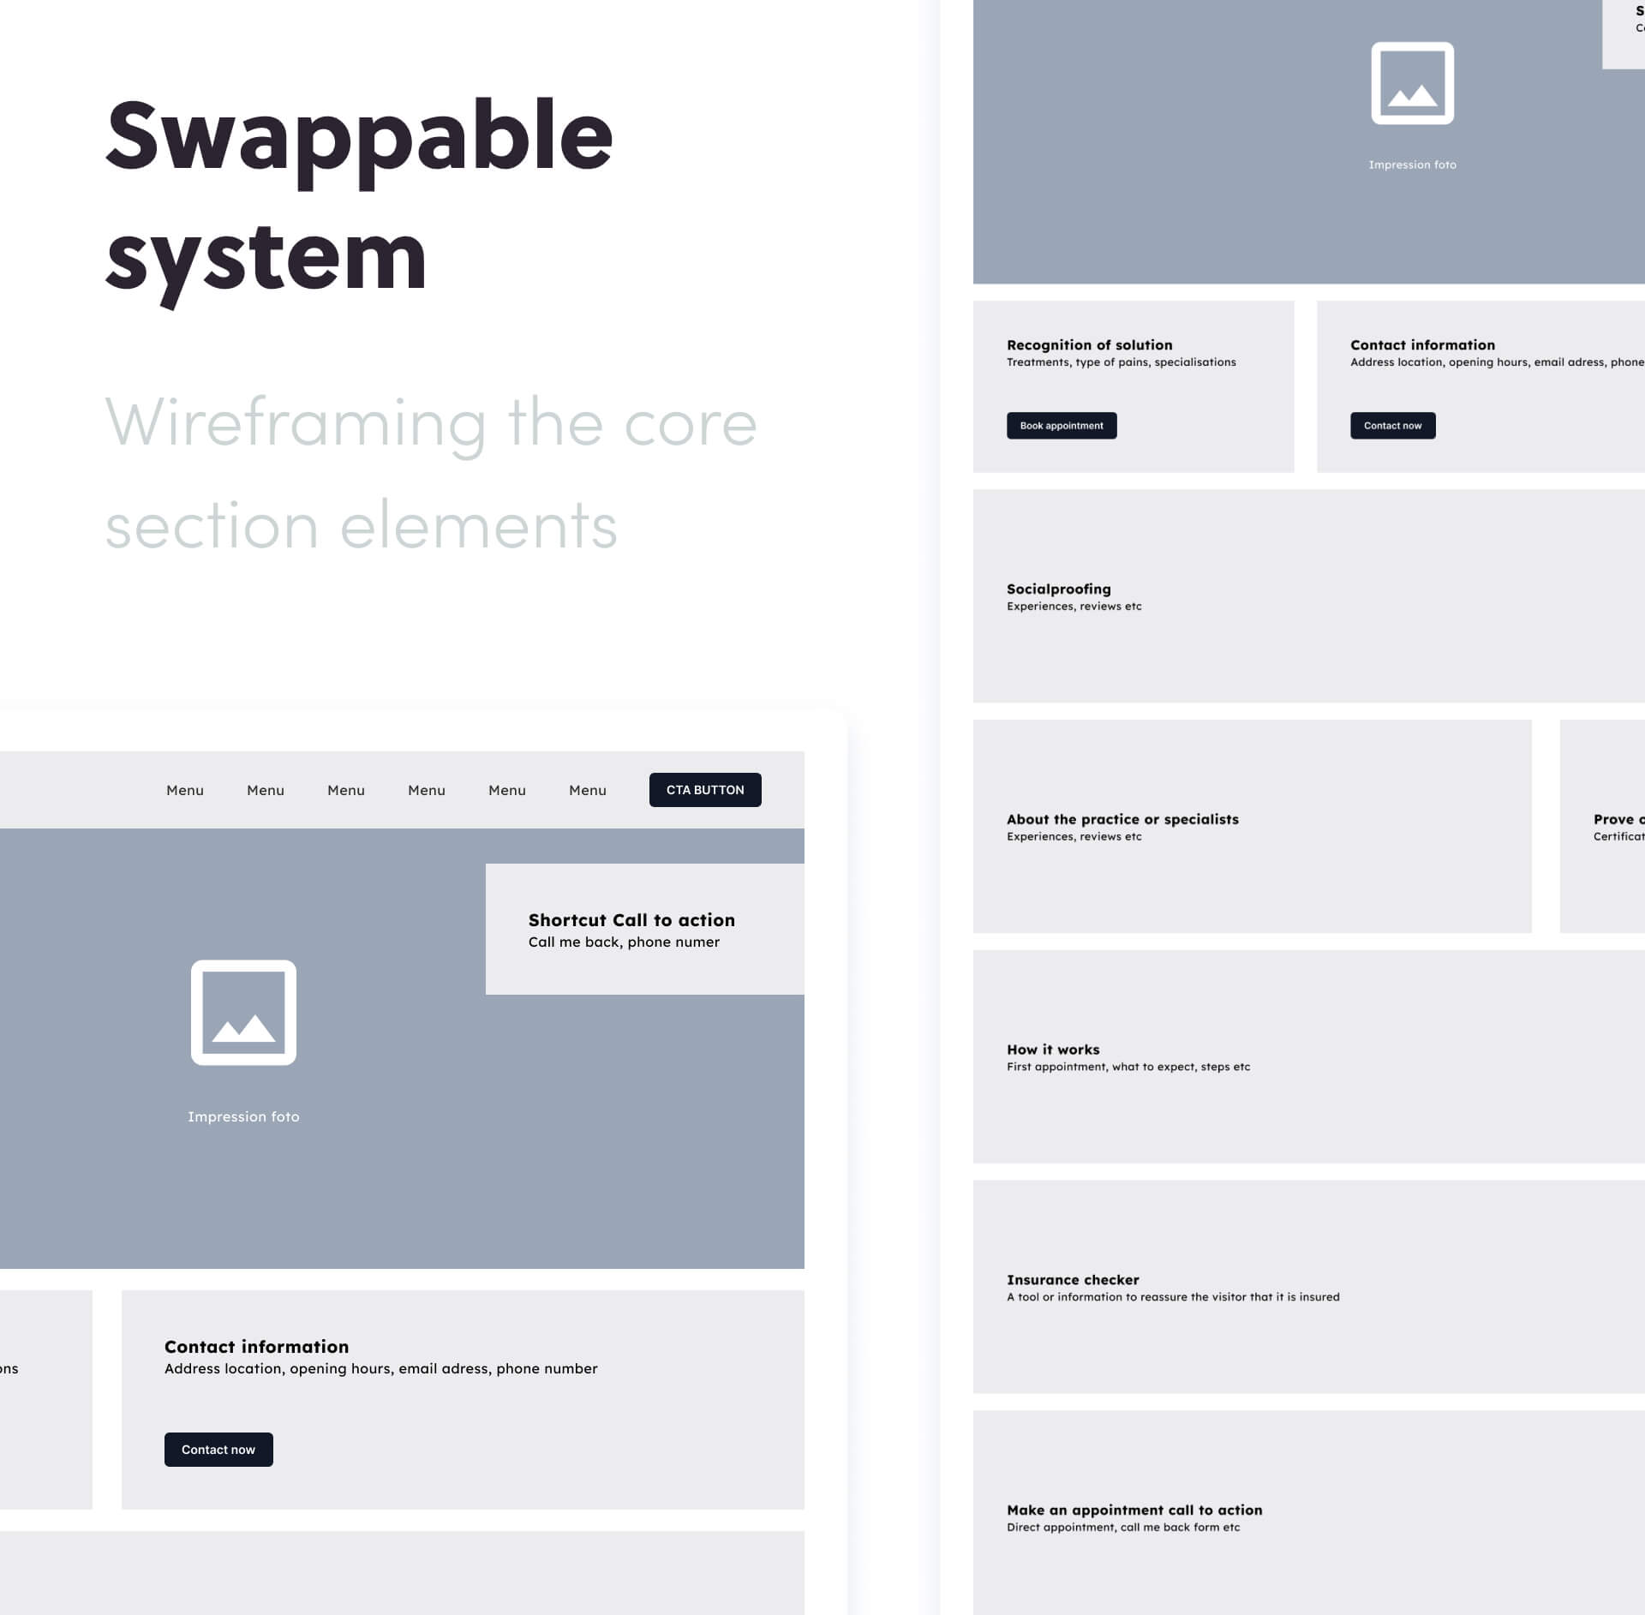
Task: Click the impression foto image placeholder icon
Action: point(242,1013)
